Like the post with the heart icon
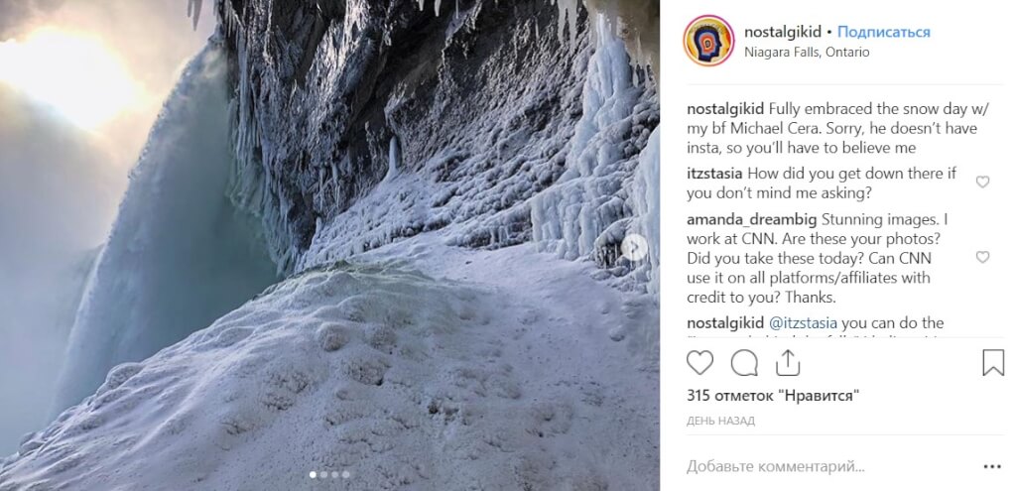Image resolution: width=1016 pixels, height=491 pixels. click(699, 363)
